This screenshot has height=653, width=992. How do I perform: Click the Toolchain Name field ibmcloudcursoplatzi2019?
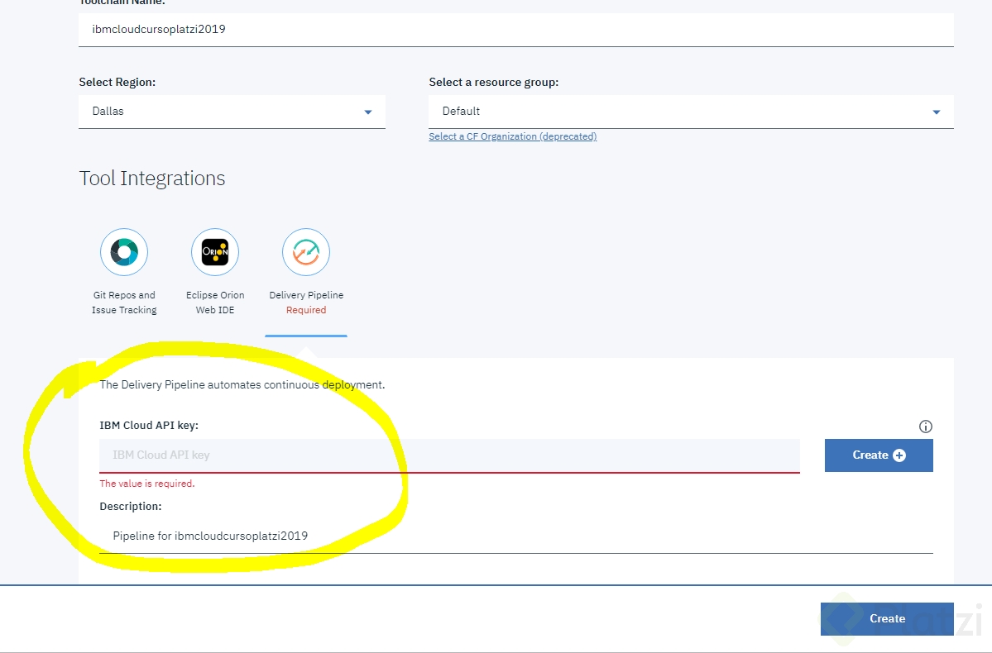click(516, 30)
